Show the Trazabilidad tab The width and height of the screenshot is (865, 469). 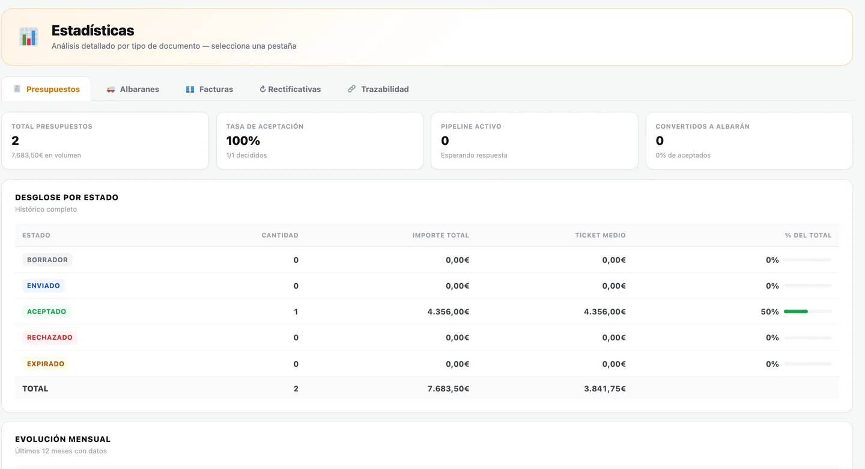coord(378,89)
